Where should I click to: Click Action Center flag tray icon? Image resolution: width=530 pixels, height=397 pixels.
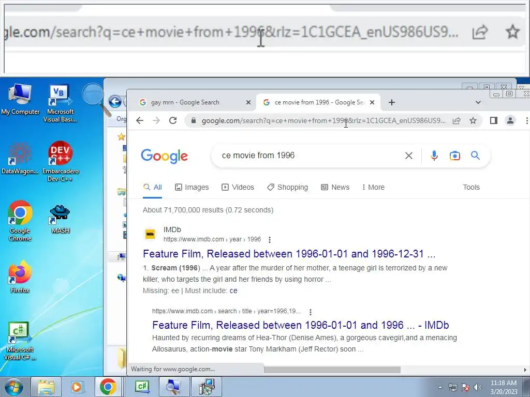(x=465, y=387)
